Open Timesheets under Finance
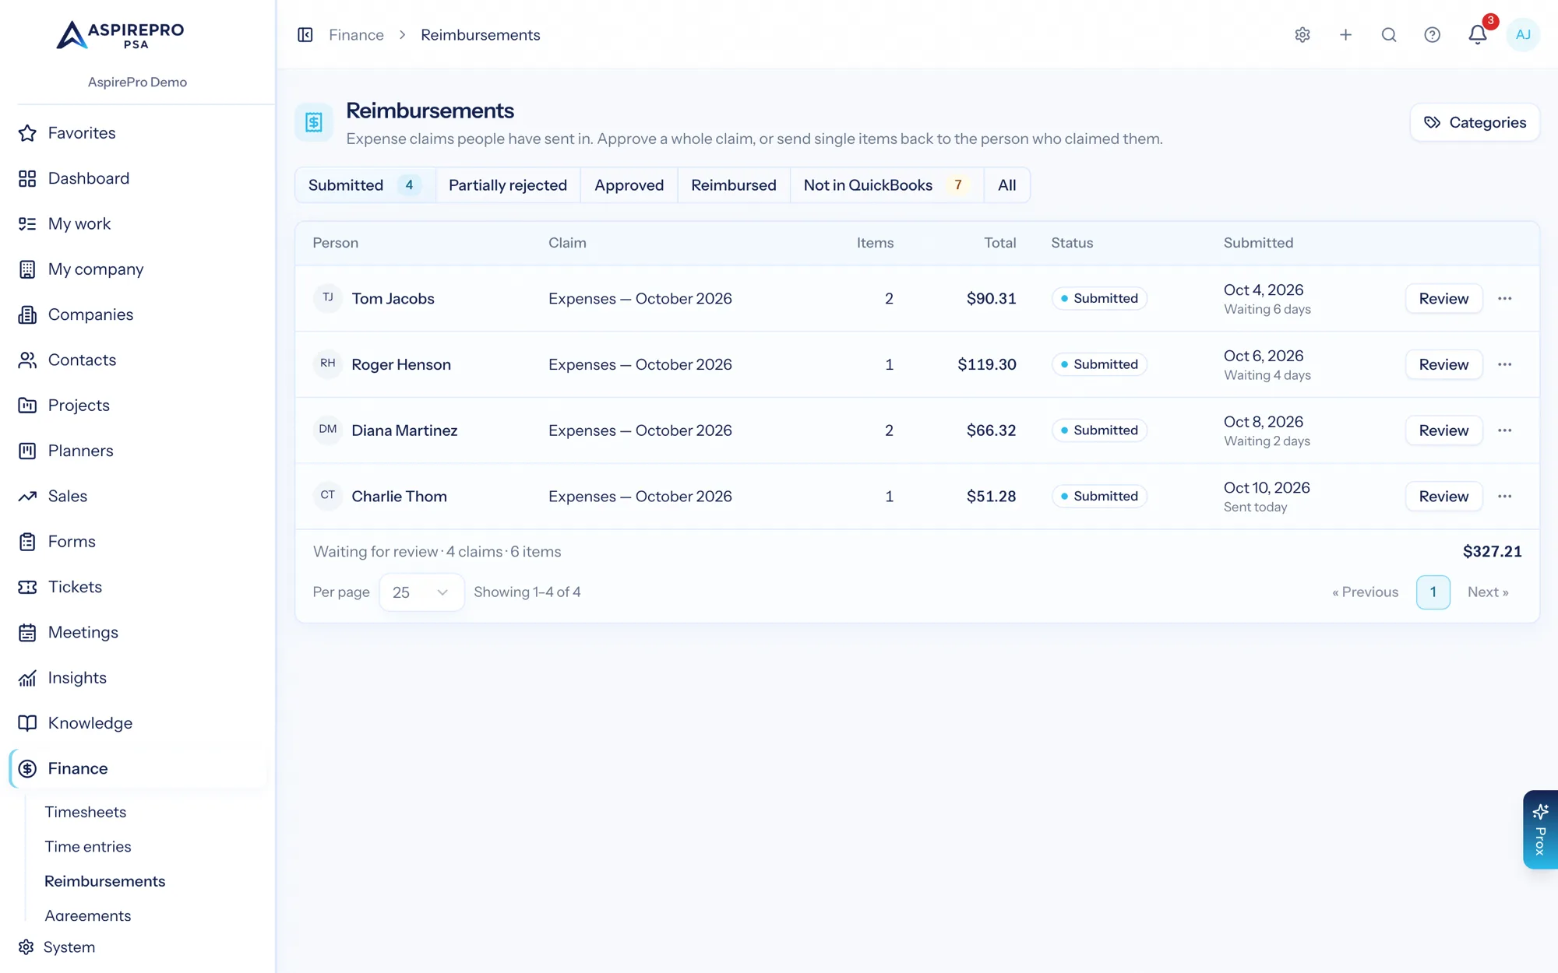 point(85,812)
